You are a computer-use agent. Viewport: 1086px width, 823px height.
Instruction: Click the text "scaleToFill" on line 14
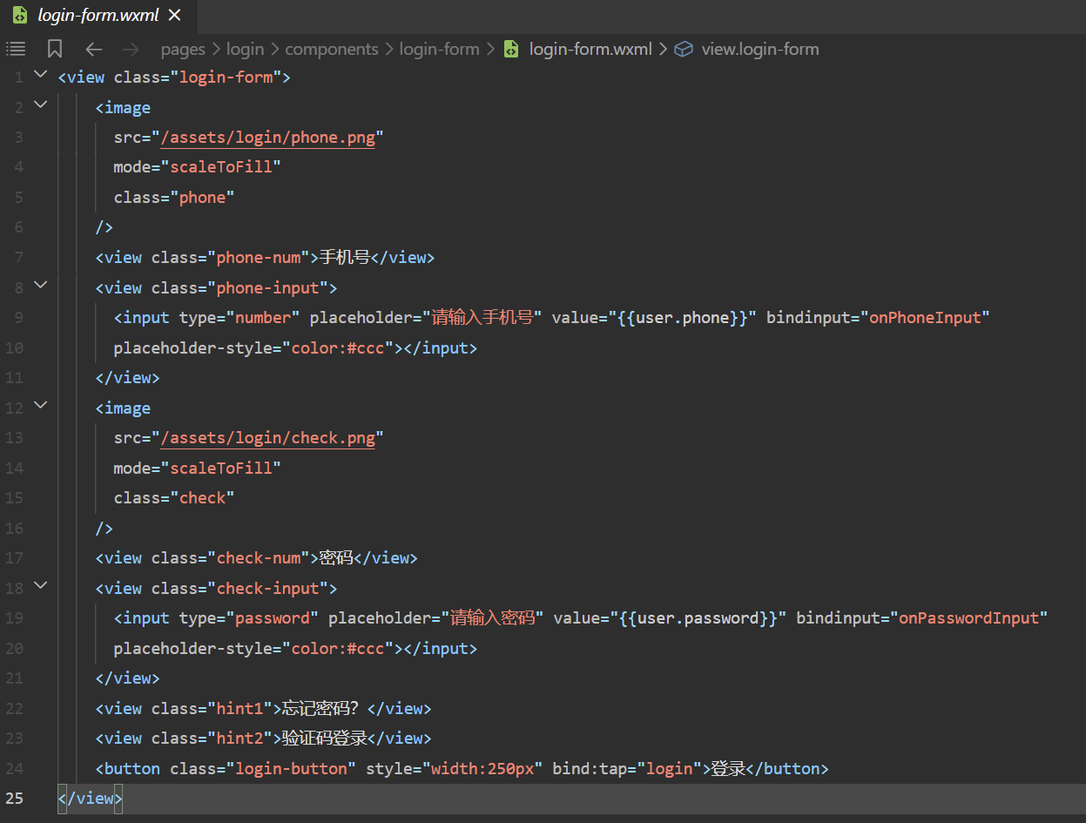click(221, 469)
